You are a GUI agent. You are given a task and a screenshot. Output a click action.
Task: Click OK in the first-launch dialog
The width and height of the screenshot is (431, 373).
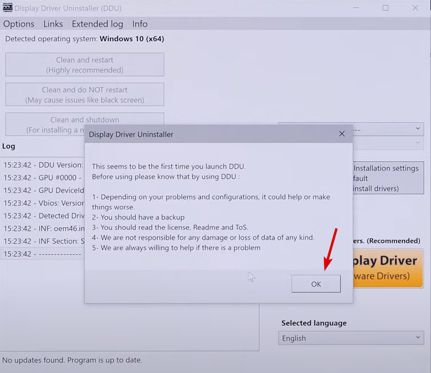[316, 284]
